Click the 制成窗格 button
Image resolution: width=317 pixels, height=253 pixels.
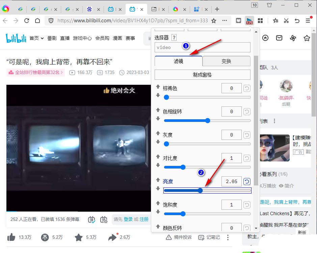202,75
